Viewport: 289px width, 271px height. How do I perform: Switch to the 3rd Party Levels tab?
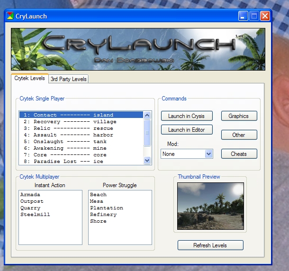(69, 79)
